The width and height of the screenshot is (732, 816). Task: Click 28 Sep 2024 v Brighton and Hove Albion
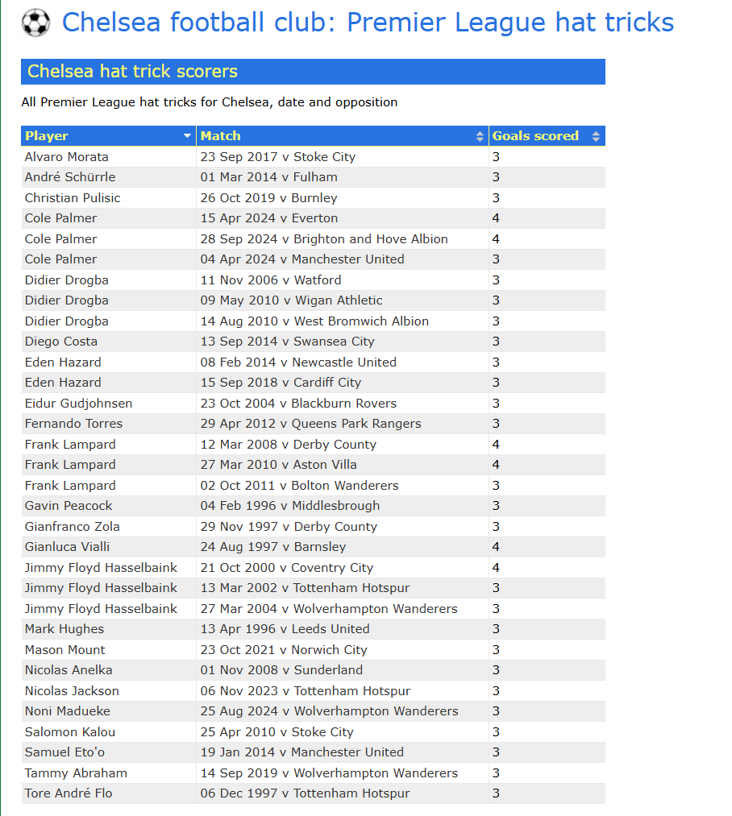[x=343, y=239]
